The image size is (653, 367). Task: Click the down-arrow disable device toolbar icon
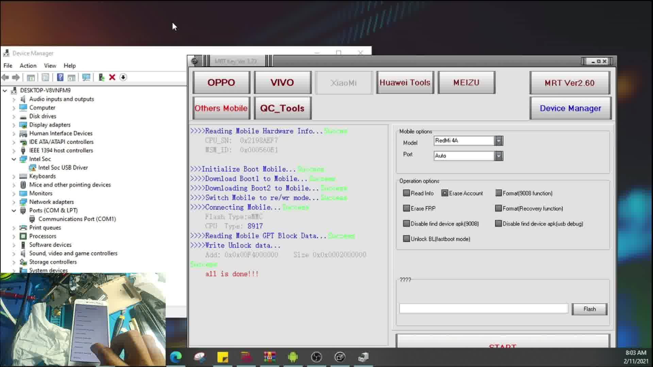click(x=123, y=77)
